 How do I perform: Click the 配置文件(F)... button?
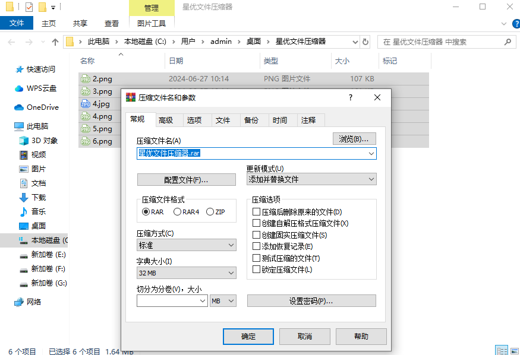coord(187,180)
